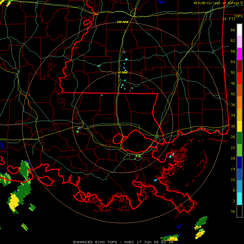This screenshot has width=244, height=244.
Task: Click the [K FT] units label
Action: (x=229, y=19)
